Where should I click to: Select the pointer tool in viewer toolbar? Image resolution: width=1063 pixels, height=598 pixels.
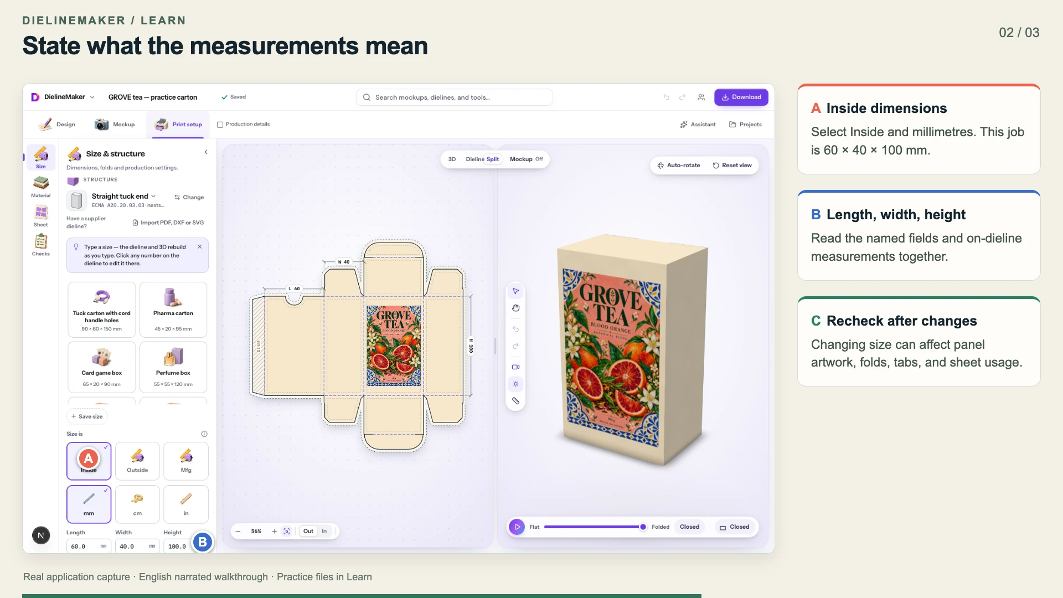coord(515,291)
